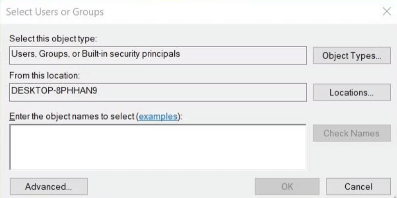Click the empty area between Advanced and OK

(171, 186)
